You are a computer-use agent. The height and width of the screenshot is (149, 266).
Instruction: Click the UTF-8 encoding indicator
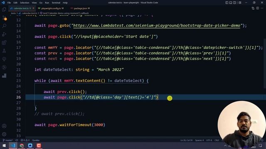[x=209, y=140]
